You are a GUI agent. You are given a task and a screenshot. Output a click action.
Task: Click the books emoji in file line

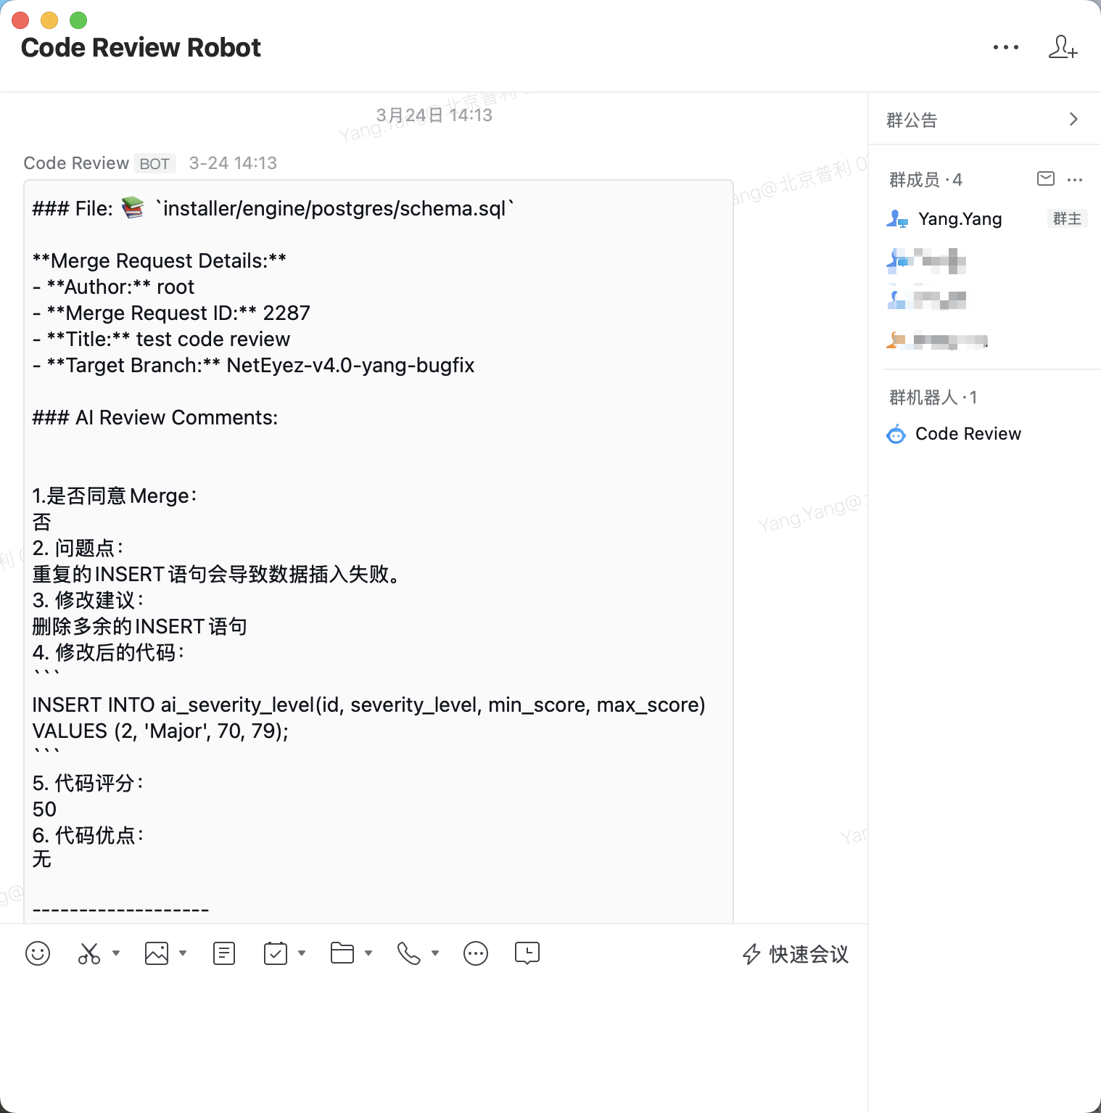point(133,208)
